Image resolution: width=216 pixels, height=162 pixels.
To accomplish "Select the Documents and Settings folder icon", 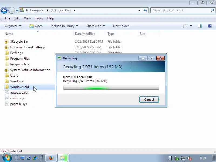I will 6,47.
